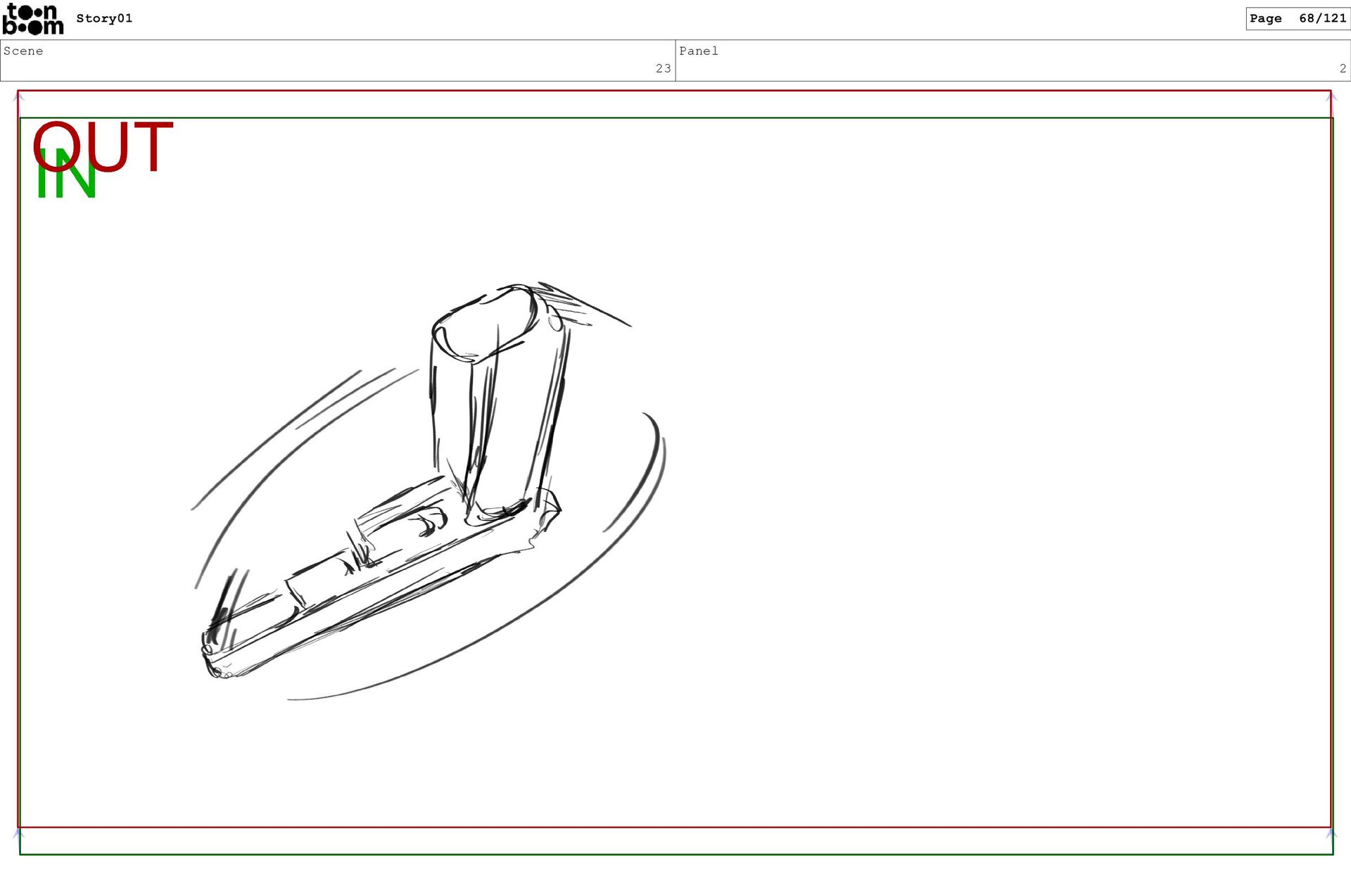Click the large curved arc below gun
Image resolution: width=1351 pixels, height=874 pixels.
point(464,647)
